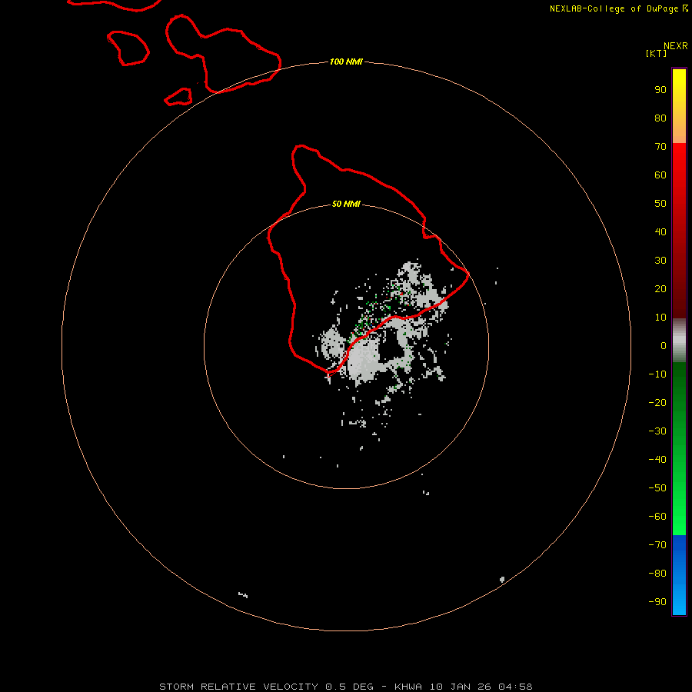Select the positive 50 knot scale label

(660, 204)
